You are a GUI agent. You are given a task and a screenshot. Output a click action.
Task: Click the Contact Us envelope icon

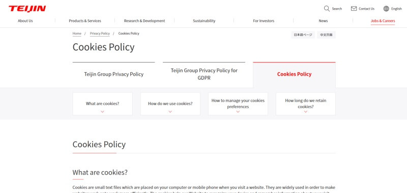[x=354, y=9]
